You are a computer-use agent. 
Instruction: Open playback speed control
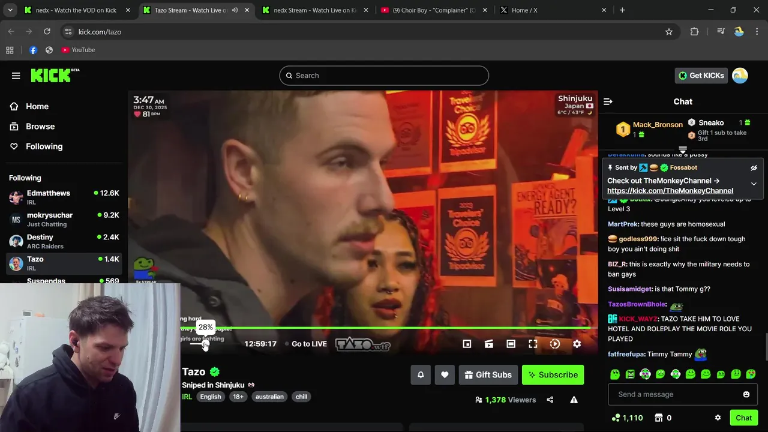(555, 344)
